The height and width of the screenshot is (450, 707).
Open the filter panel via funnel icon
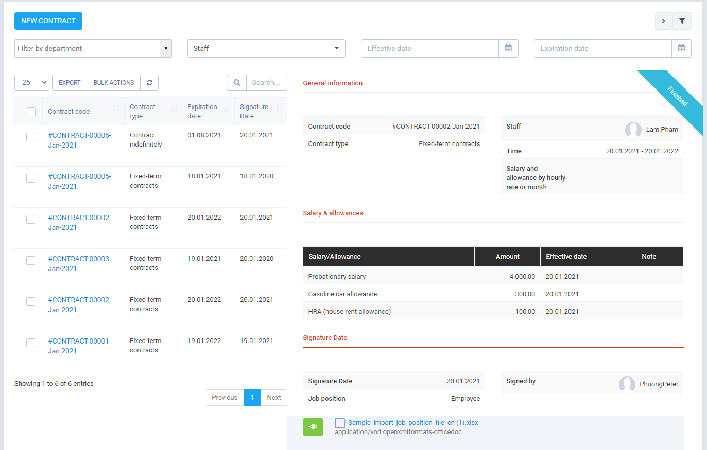tap(682, 21)
